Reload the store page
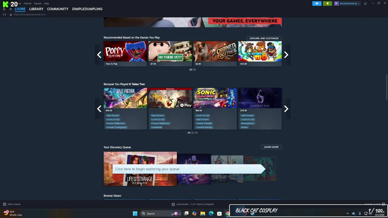 pos(4,15)
